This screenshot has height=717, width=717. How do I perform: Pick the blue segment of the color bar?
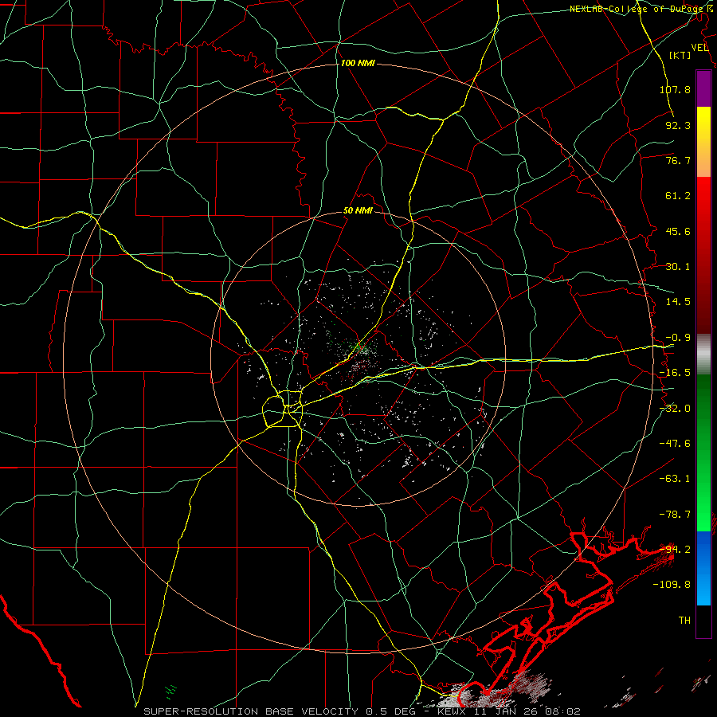click(703, 568)
